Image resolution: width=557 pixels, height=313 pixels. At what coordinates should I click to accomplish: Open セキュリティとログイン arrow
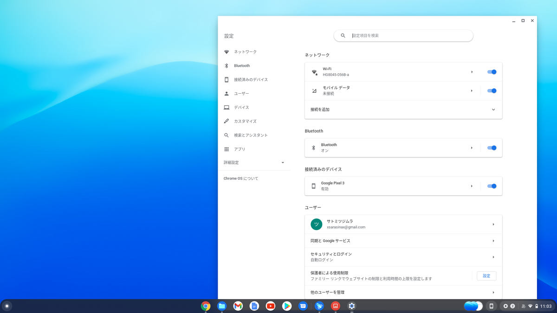coord(493,257)
